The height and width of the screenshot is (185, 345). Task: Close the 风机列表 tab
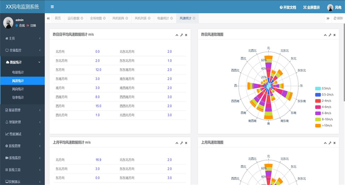[149, 18]
